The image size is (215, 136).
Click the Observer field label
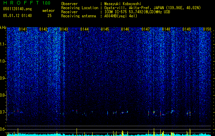tap(69, 4)
